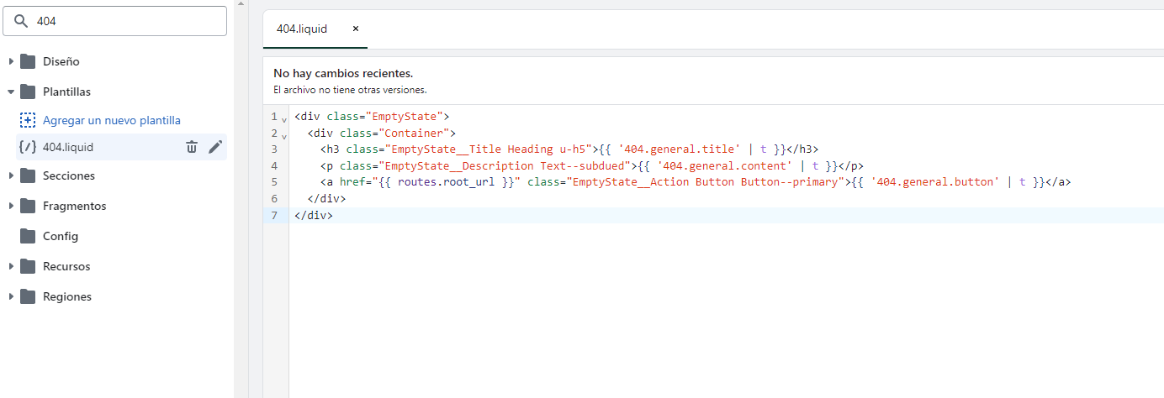Click the add new template plus icon
The width and height of the screenshot is (1164, 398).
28,120
